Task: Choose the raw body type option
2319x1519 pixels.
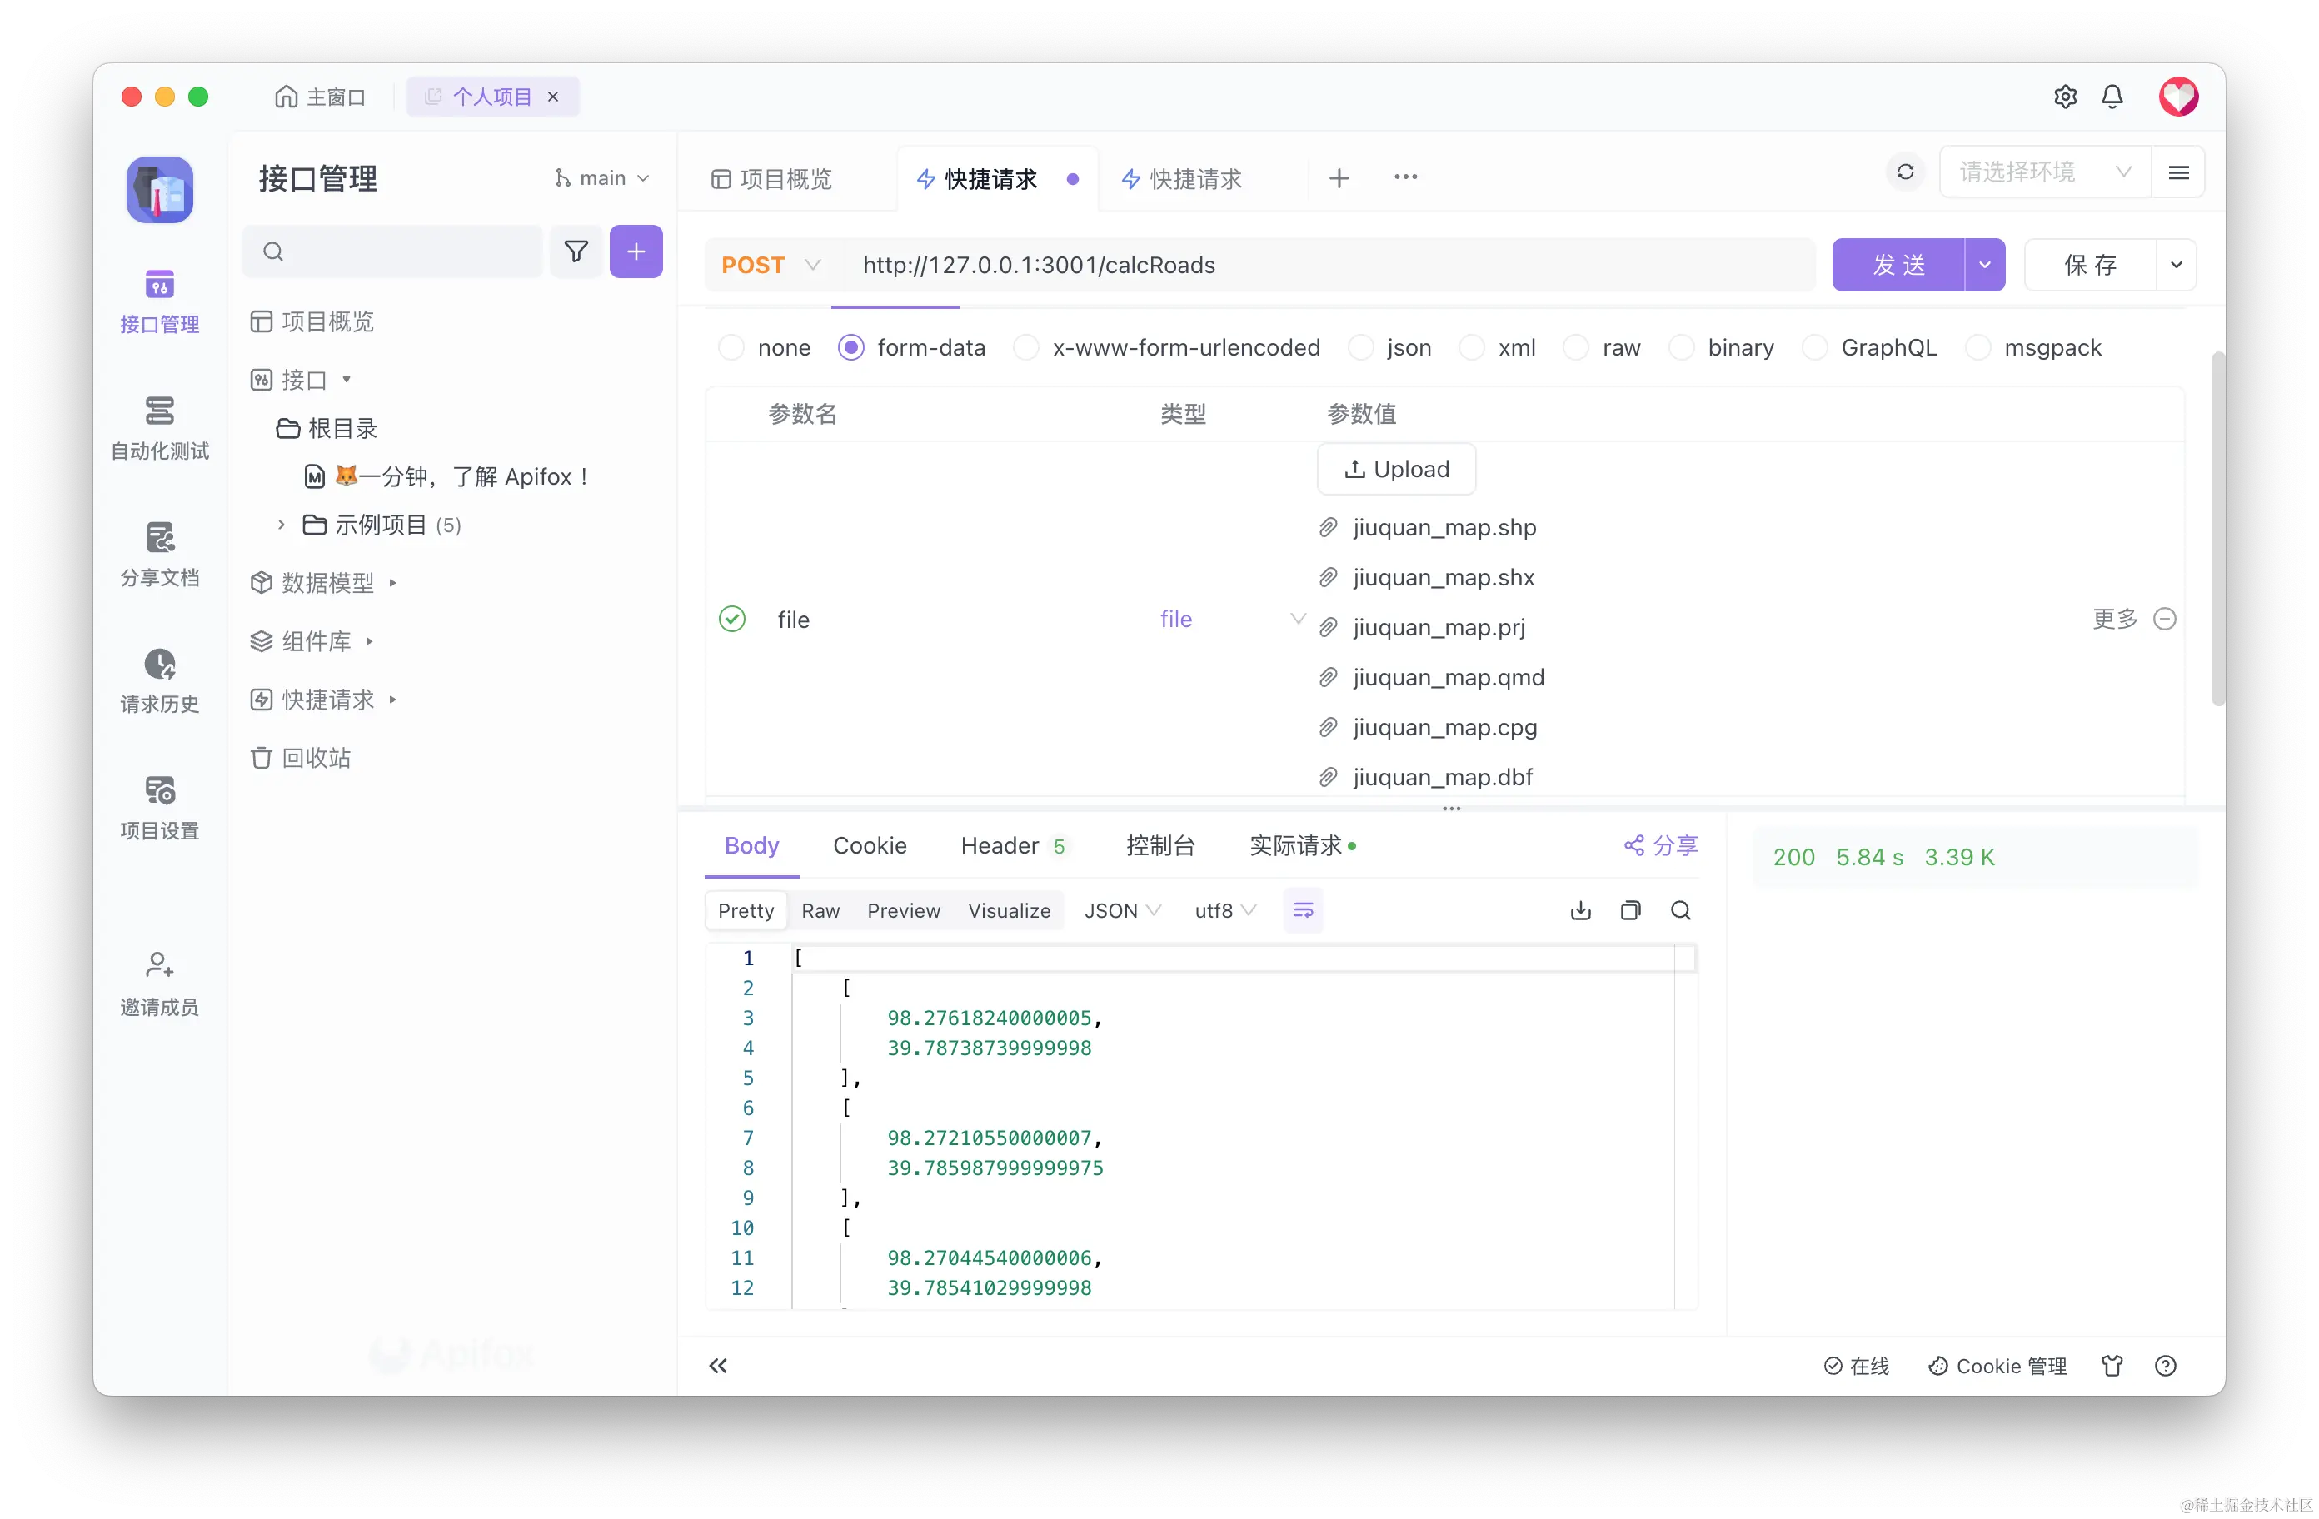Action: pos(1575,348)
